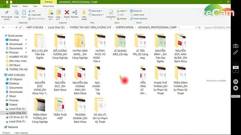Image resolution: width=241 pixels, height=135 pixels.
Task: Select ĐỖ LƯƠNG VƯƠNG folder
Action: [60, 46]
